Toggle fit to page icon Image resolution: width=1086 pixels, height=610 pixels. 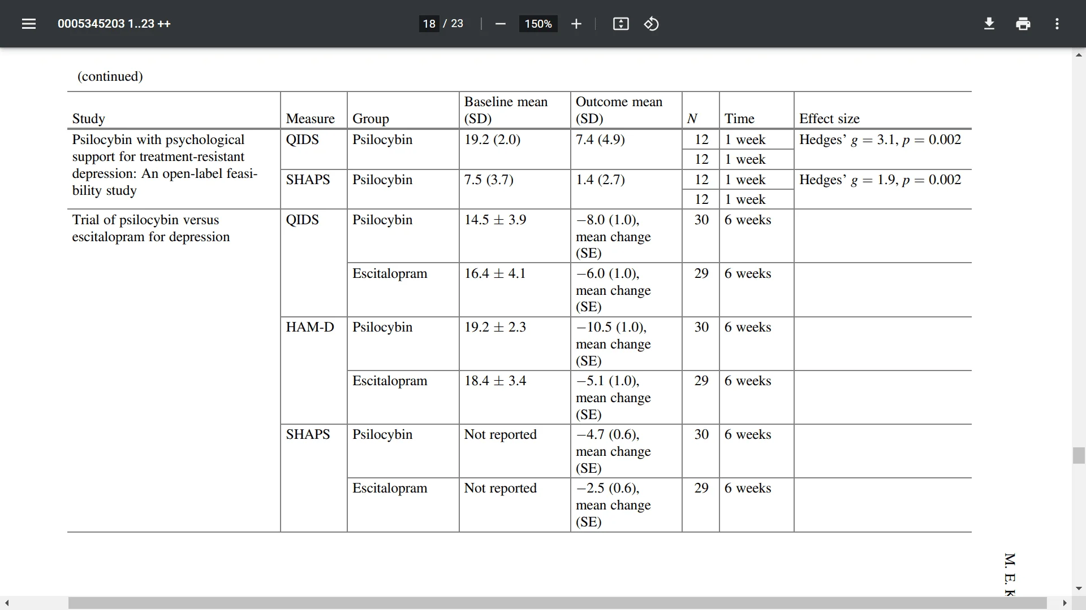coord(620,24)
